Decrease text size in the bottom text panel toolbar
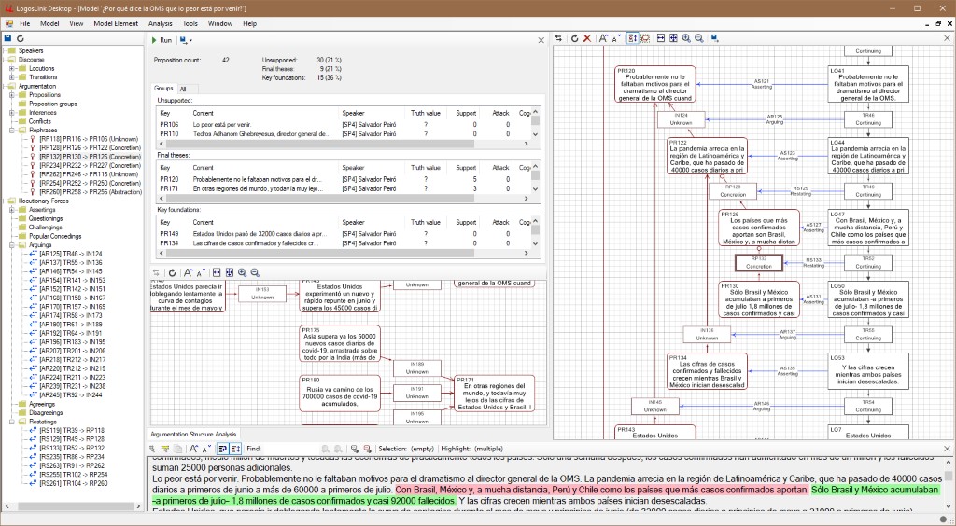The image size is (956, 526). [206, 449]
